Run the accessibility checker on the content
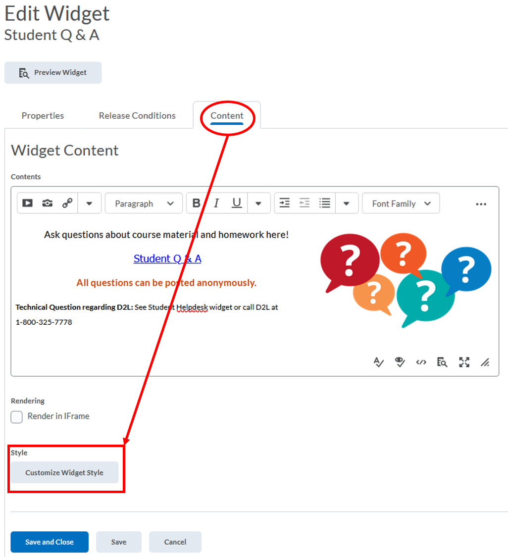The height and width of the screenshot is (557, 508). [379, 362]
